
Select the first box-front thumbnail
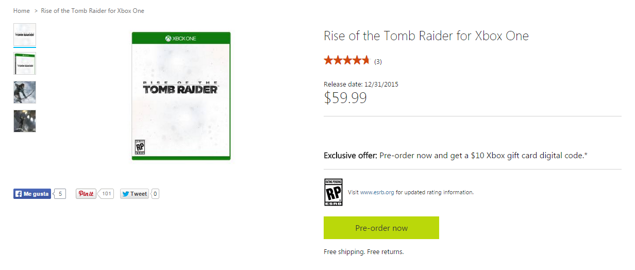[x=25, y=35]
